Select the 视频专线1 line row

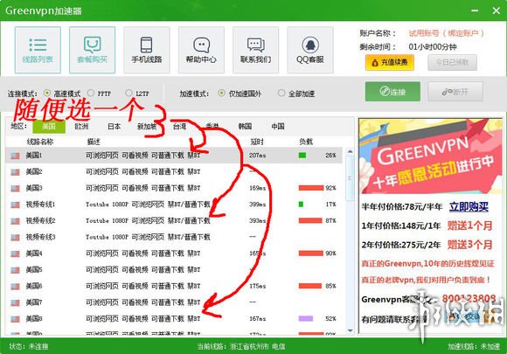pyautogui.click(x=174, y=205)
